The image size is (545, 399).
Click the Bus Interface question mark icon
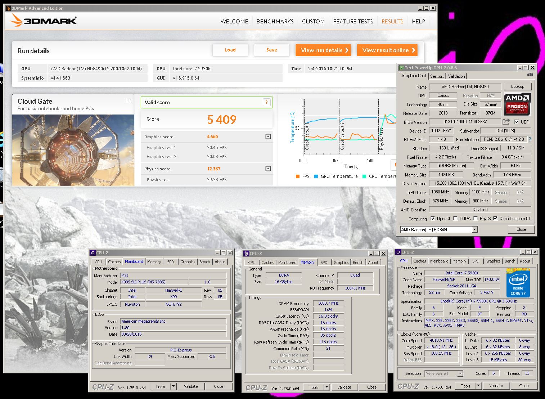click(x=530, y=139)
